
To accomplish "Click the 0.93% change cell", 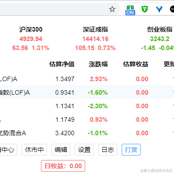I will tap(99, 119).
